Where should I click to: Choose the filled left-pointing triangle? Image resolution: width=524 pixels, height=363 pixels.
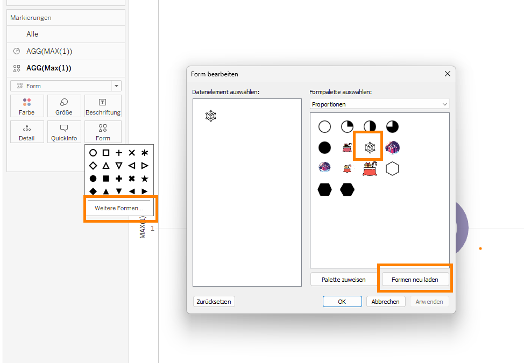click(x=132, y=191)
